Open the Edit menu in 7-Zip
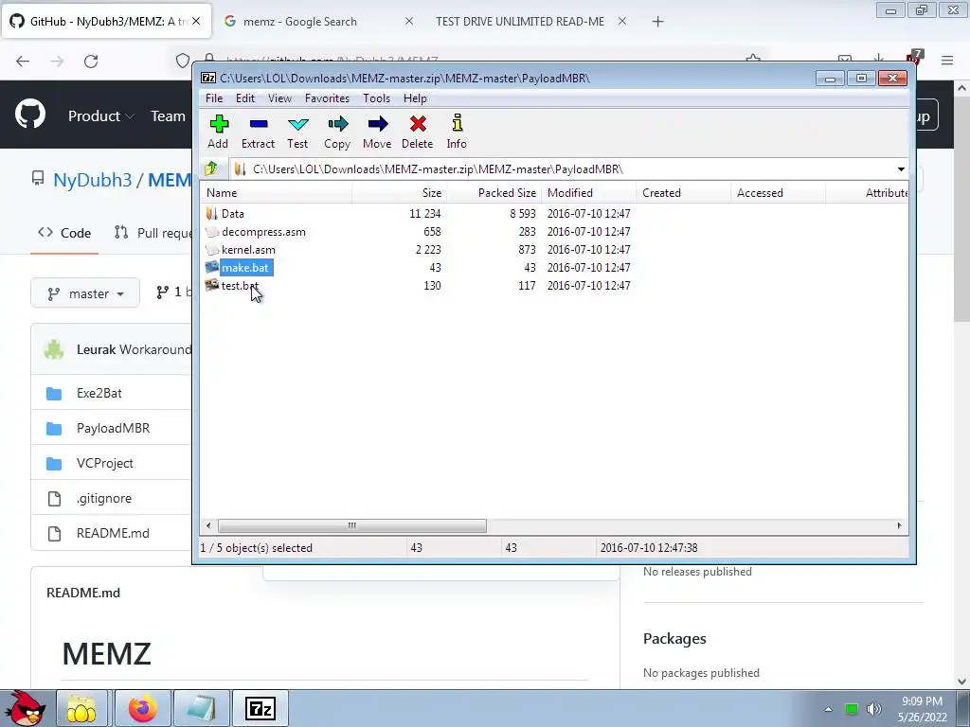This screenshot has height=727, width=970. click(245, 98)
